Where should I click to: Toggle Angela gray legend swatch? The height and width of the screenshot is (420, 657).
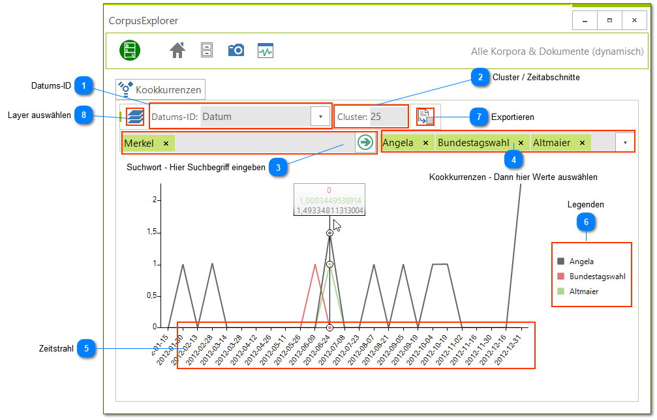[x=560, y=262]
